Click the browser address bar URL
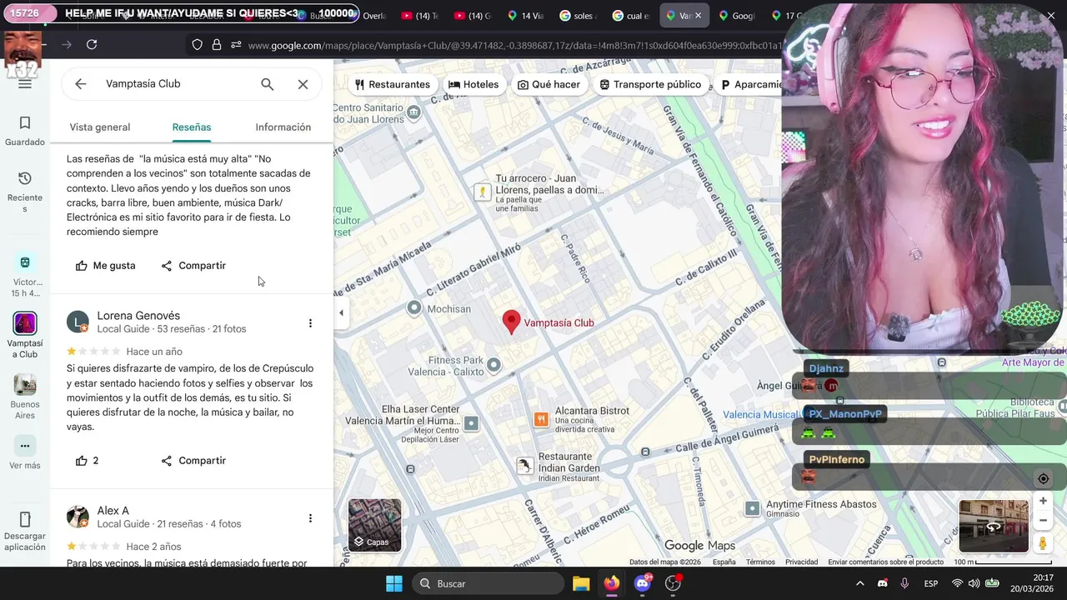The image size is (1067, 600). click(x=515, y=46)
